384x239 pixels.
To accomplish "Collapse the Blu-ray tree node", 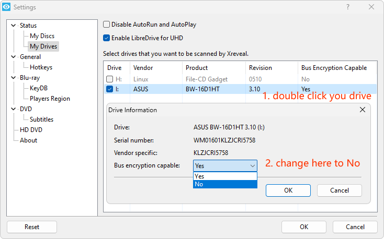I will [14, 78].
